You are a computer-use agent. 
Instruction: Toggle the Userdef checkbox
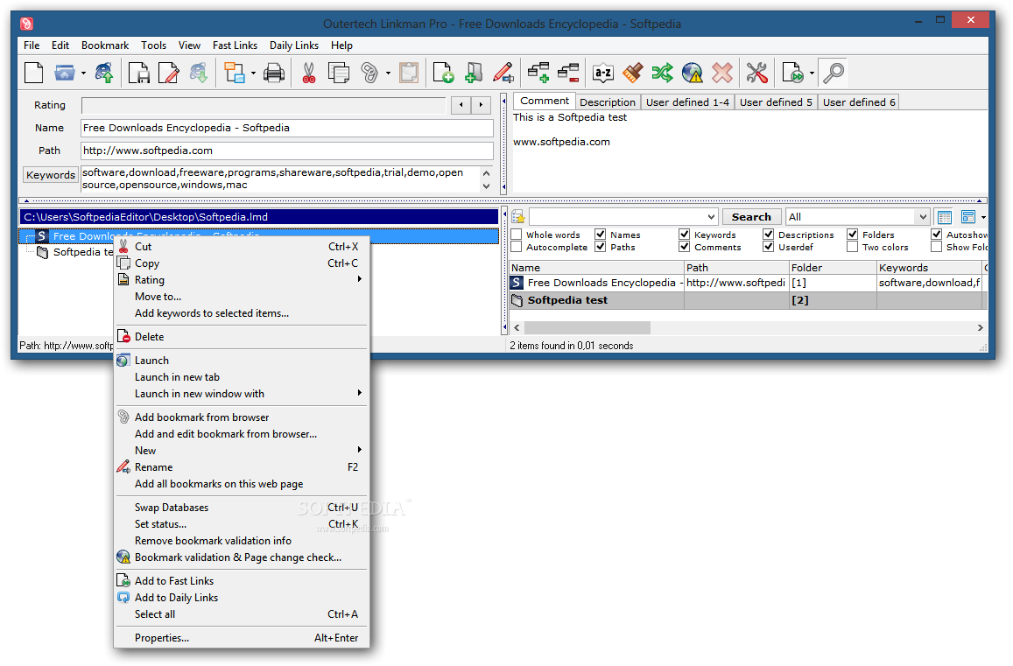768,247
